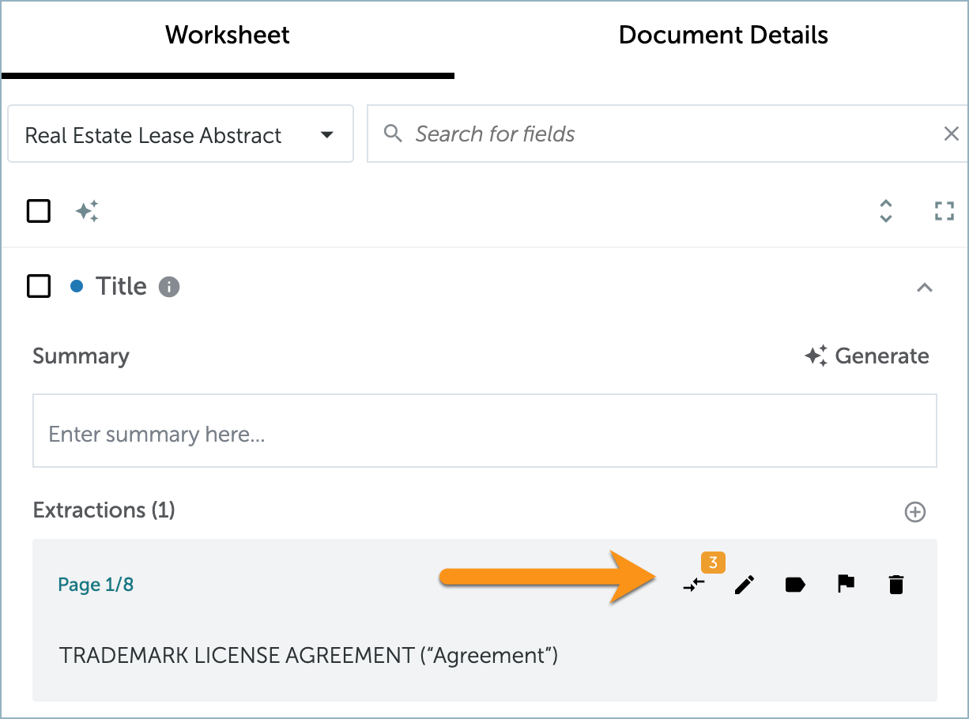Tag the extraction using the label icon
Screen dimensions: 969x719
[795, 585]
